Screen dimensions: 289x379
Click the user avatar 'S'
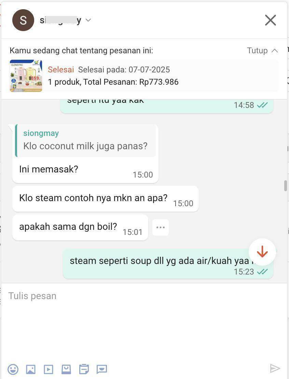point(23,20)
